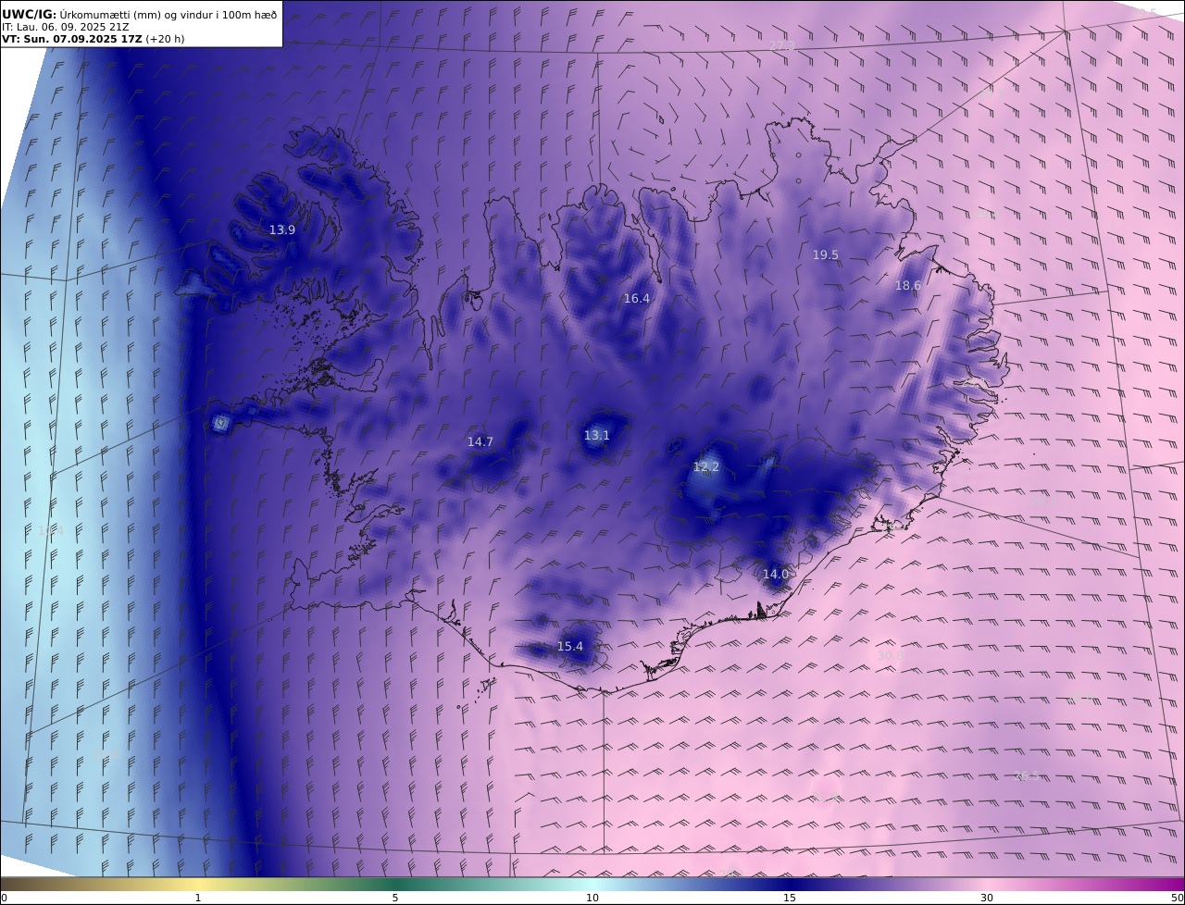Click the 1 tick on the color scale
The width and height of the screenshot is (1185, 905).
click(x=198, y=898)
